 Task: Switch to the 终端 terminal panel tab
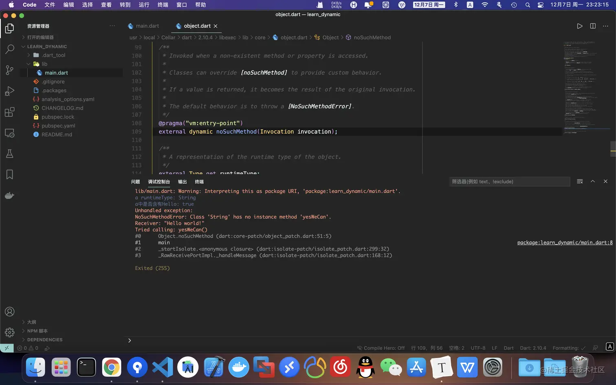point(199,182)
